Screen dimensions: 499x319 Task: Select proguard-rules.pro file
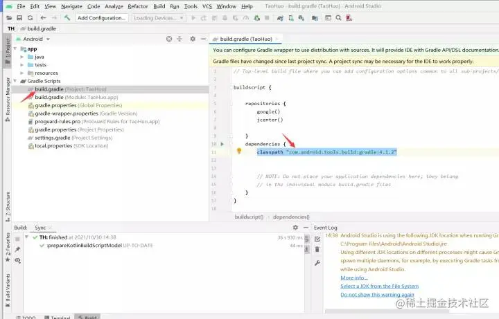(94, 121)
